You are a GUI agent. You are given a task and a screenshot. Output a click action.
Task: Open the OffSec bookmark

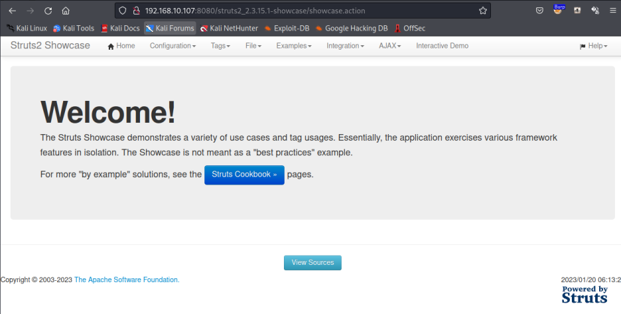pos(409,28)
